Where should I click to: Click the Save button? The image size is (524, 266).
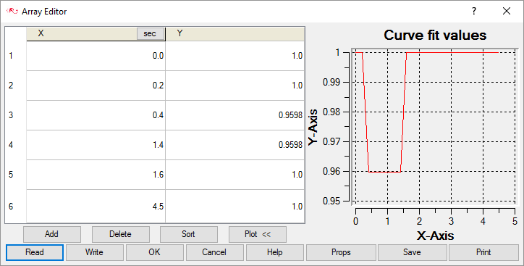click(x=413, y=252)
